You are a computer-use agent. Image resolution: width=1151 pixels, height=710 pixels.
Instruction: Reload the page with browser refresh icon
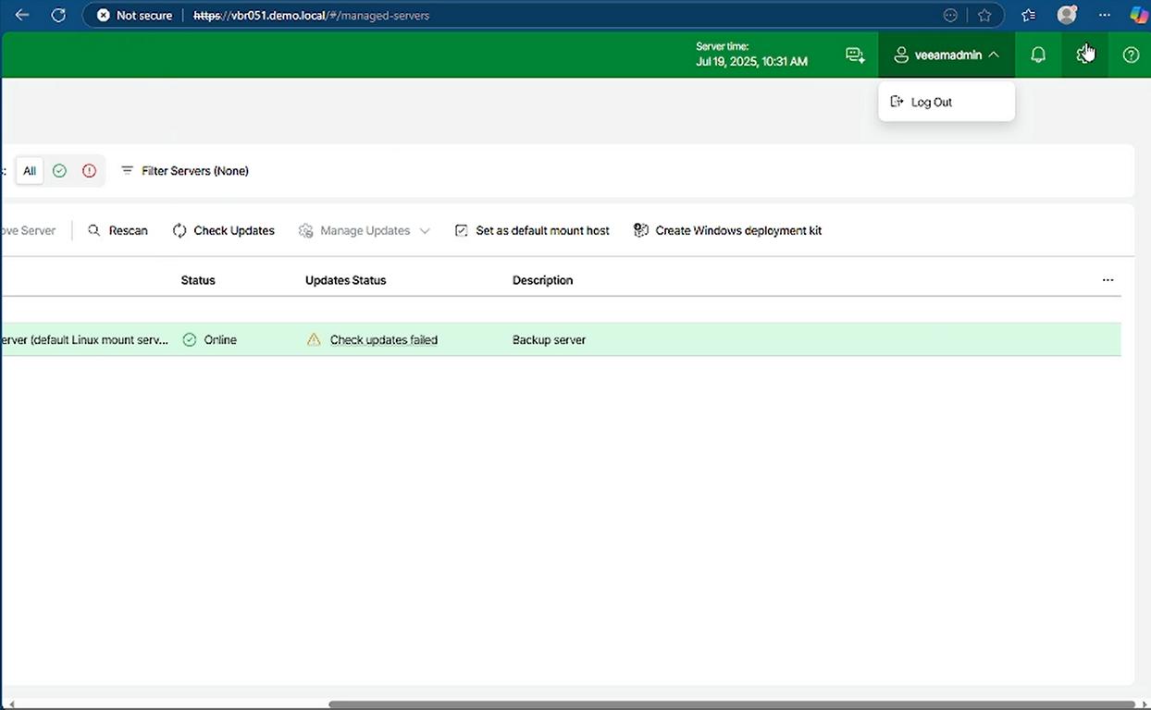click(x=58, y=15)
